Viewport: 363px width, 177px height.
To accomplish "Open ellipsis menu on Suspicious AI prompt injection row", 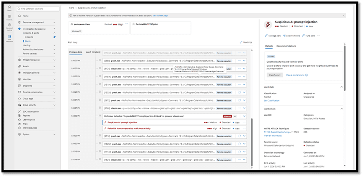I will point(244,122).
